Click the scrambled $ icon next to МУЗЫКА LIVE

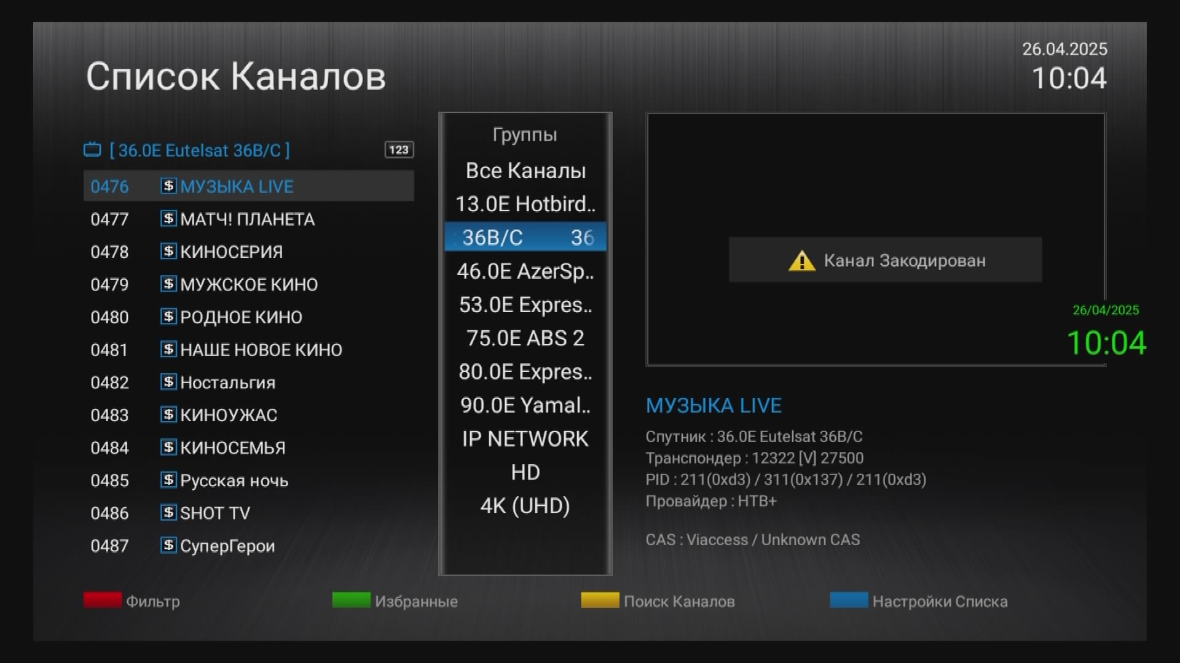168,186
